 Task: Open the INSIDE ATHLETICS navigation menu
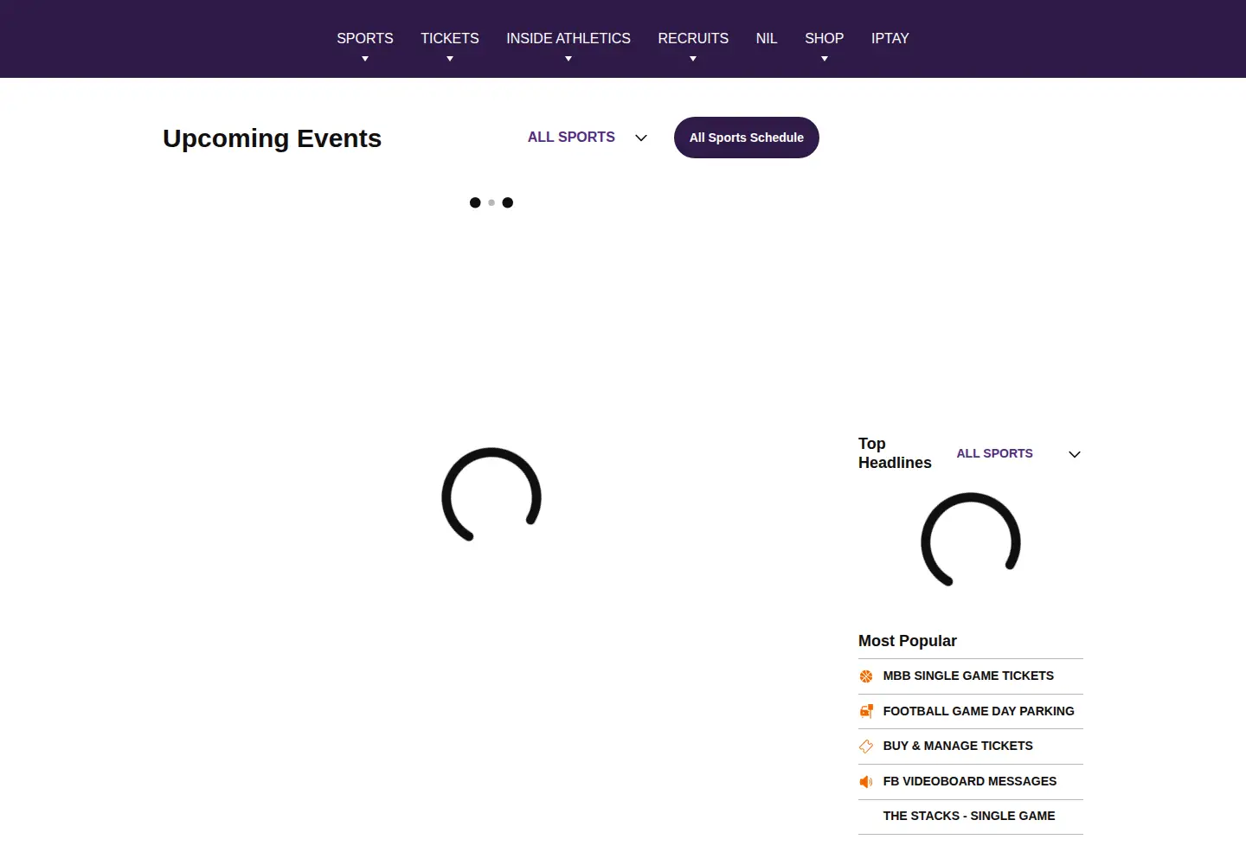[568, 38]
